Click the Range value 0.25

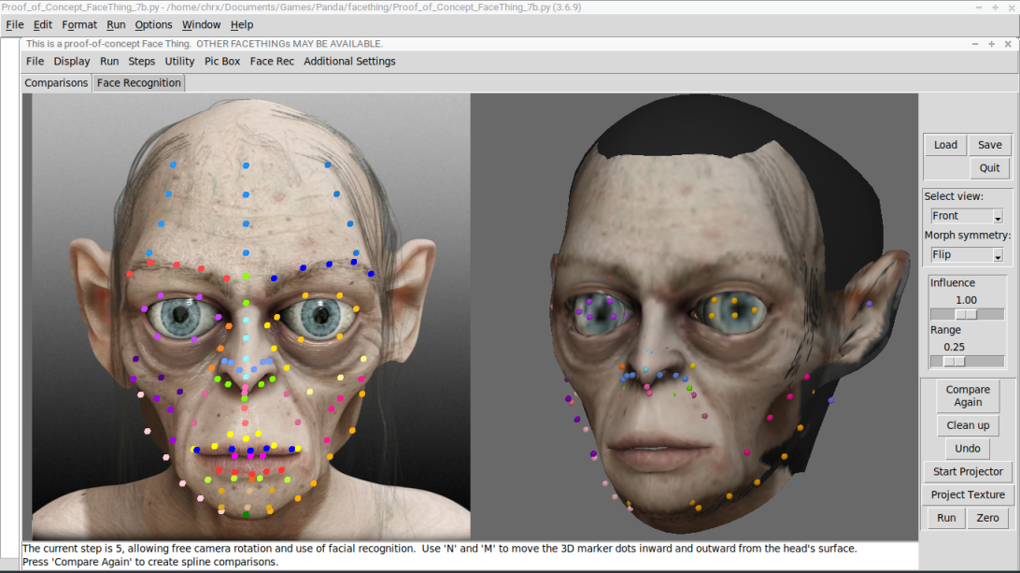coord(955,347)
